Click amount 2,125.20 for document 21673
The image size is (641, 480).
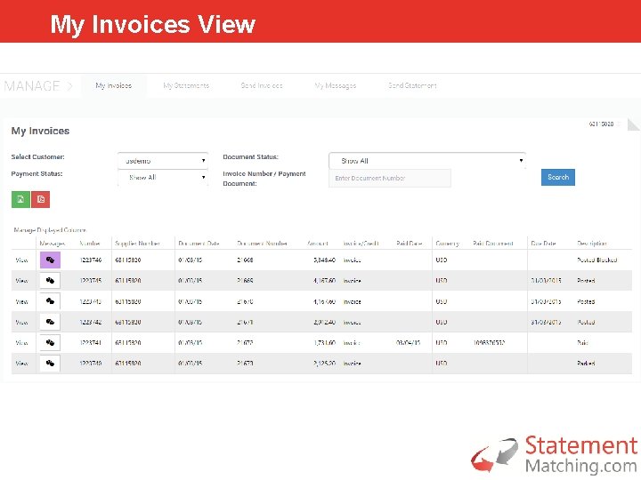(325, 364)
